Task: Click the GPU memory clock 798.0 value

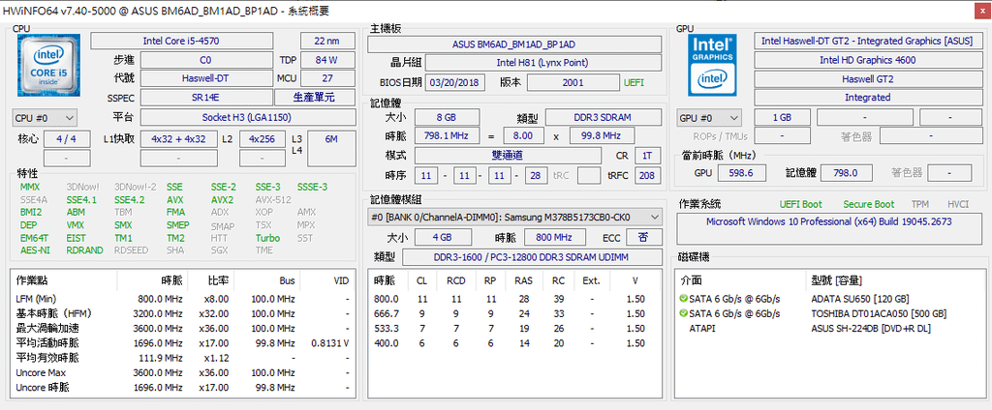Action: [x=845, y=172]
